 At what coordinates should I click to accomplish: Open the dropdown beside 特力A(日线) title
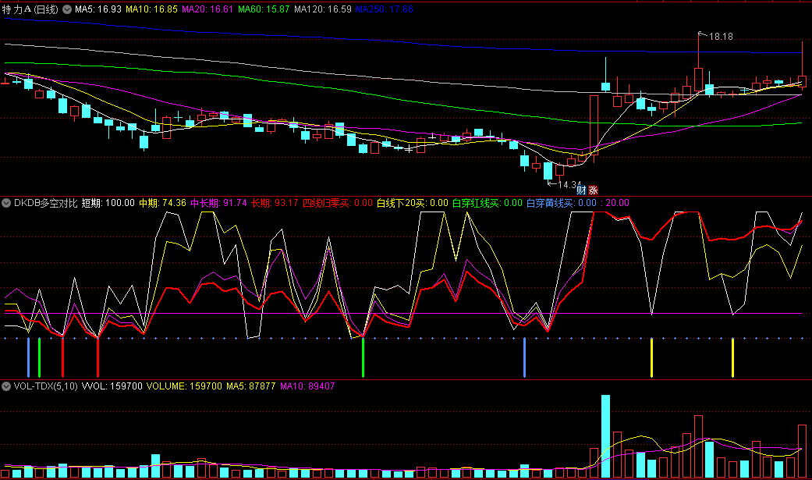pyautogui.click(x=67, y=9)
